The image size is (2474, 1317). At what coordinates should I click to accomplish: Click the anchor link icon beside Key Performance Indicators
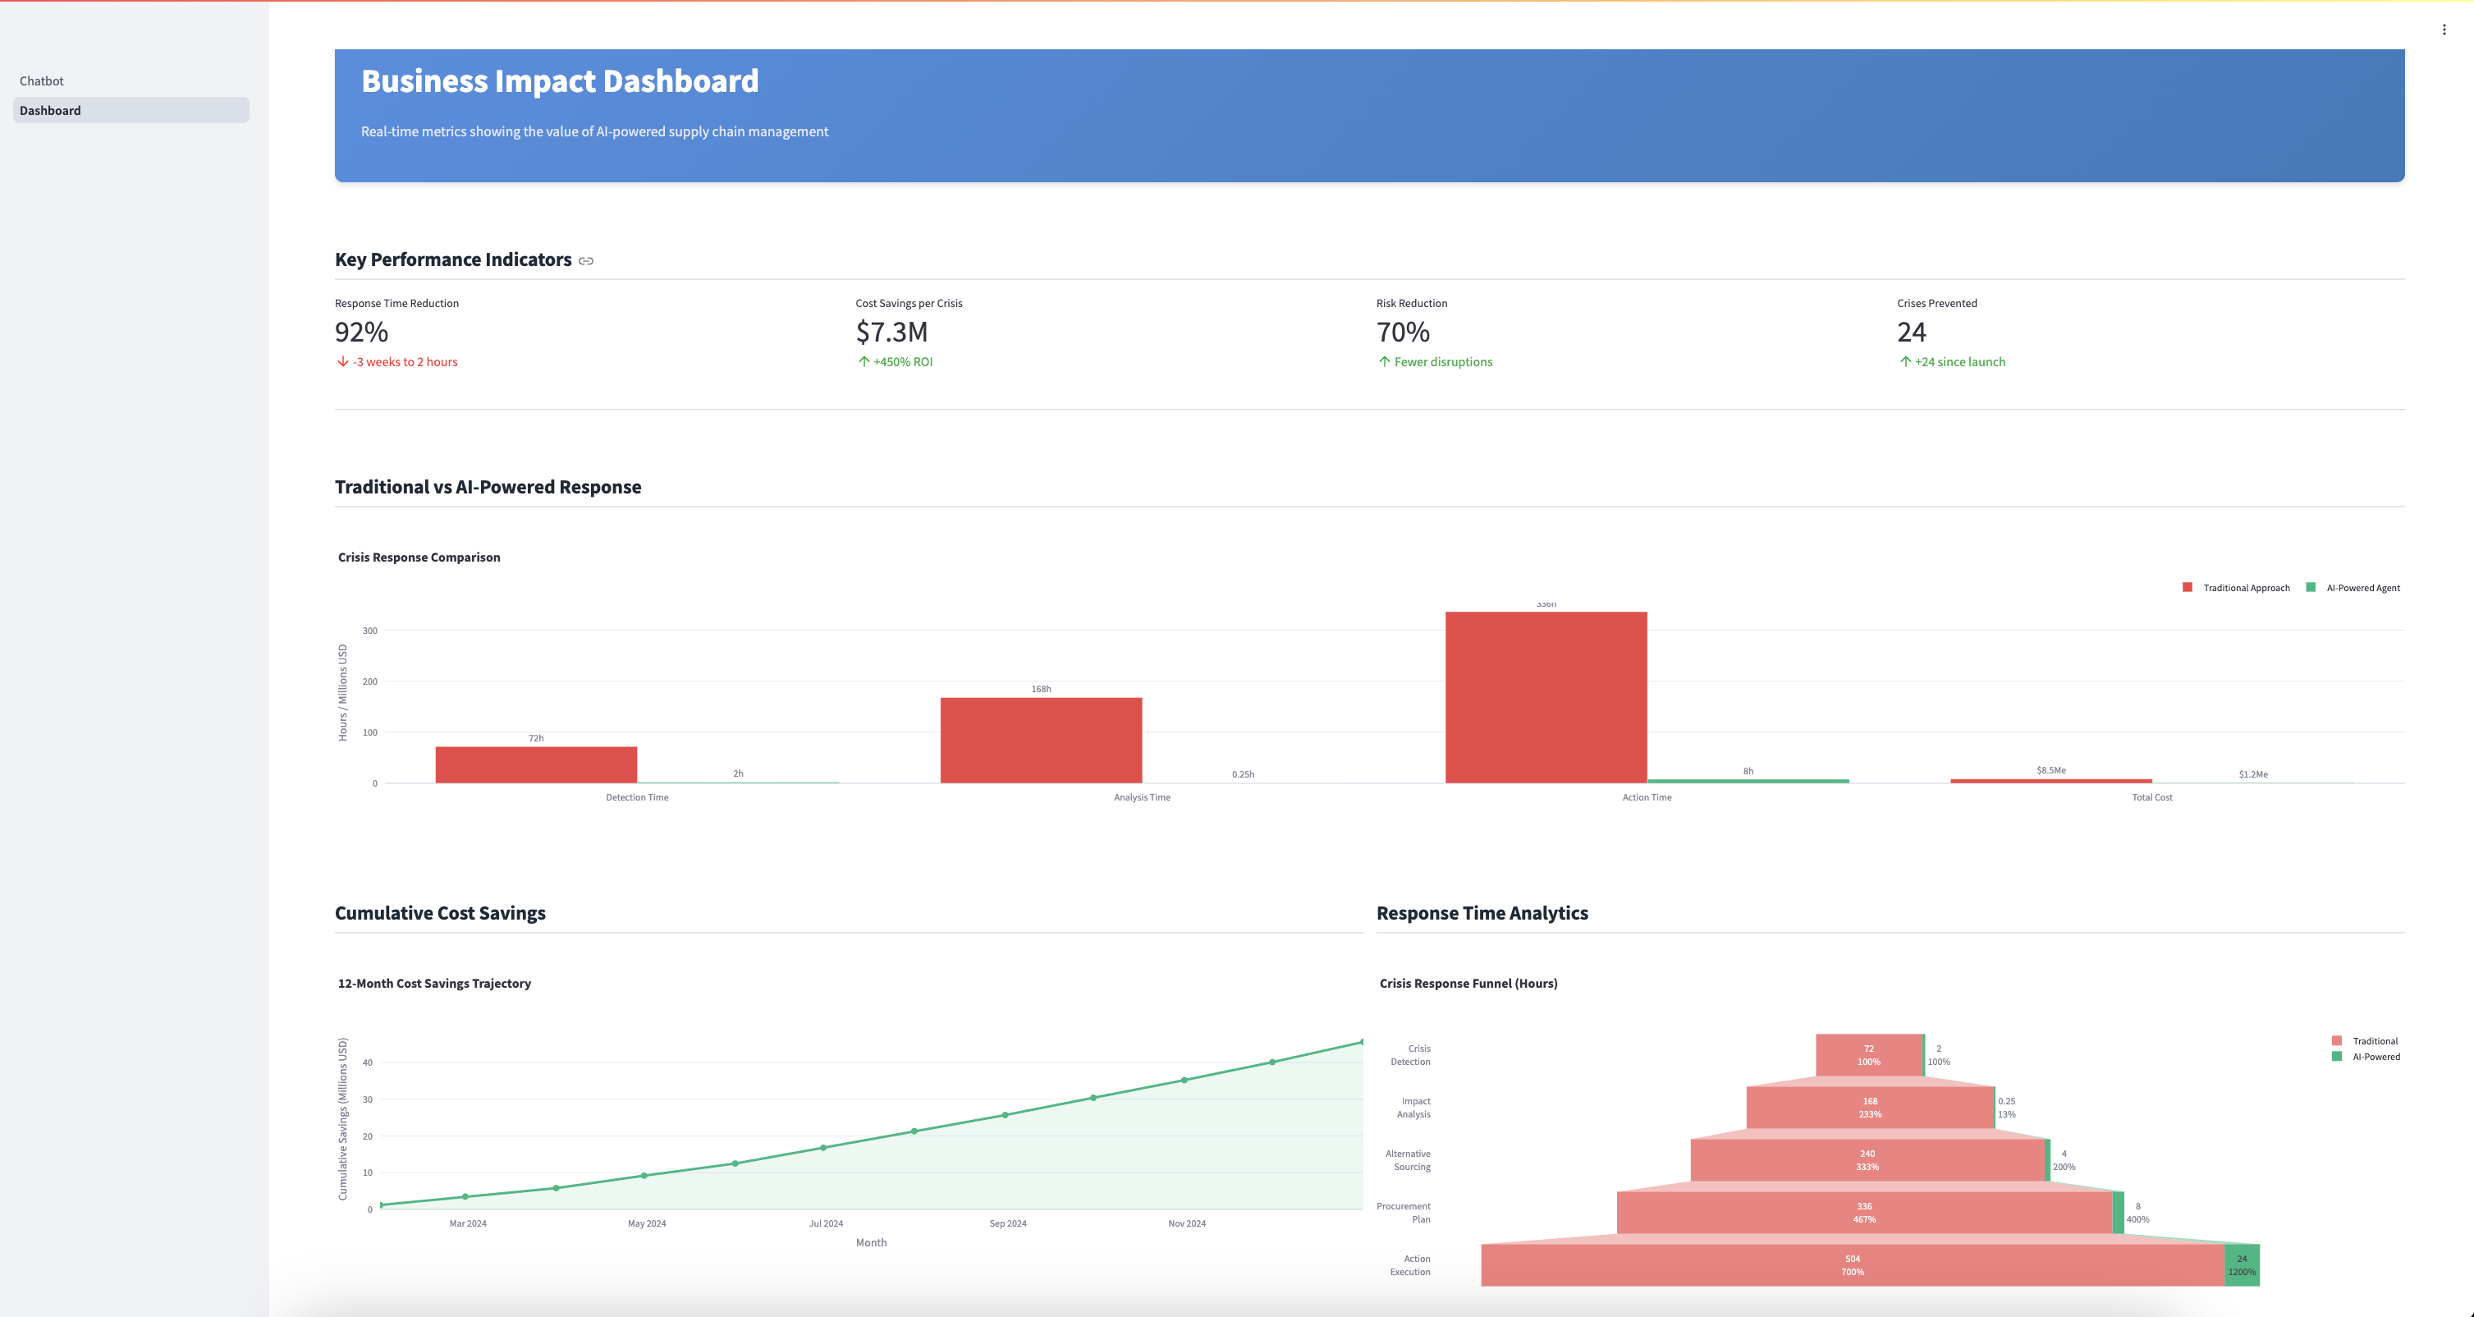point(587,260)
